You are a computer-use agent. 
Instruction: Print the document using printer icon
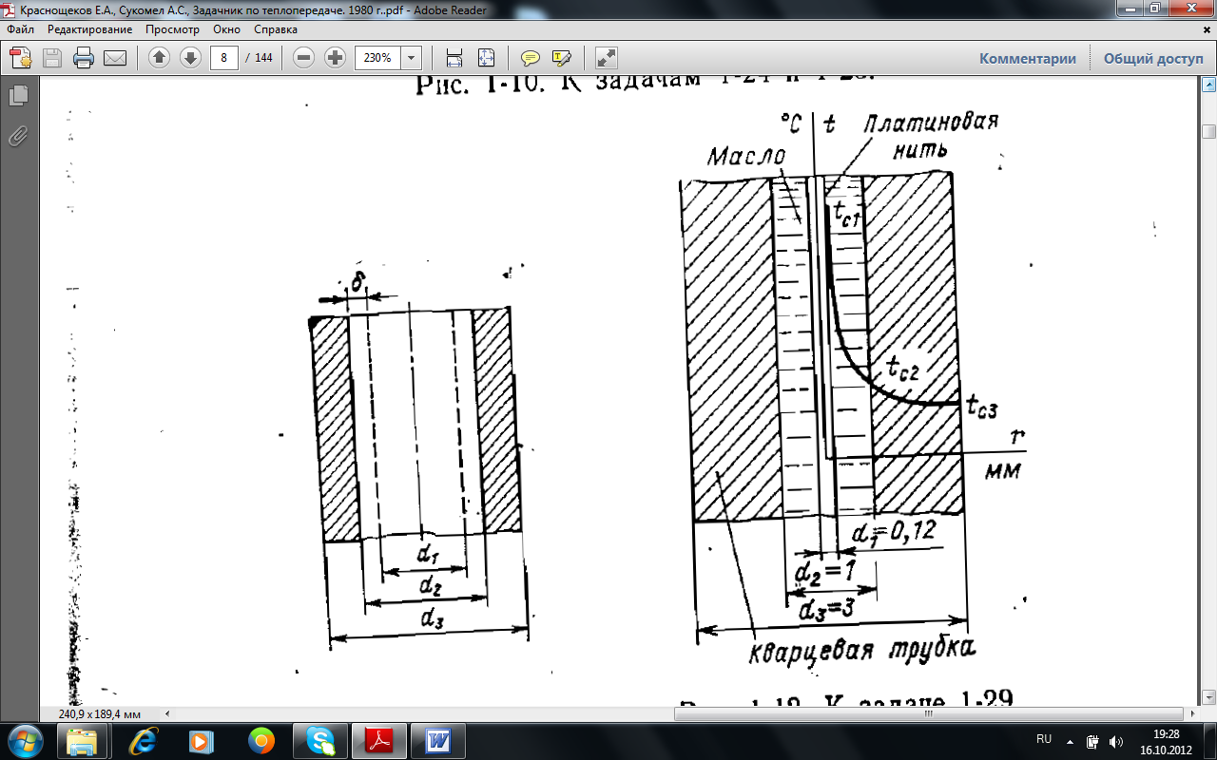(84, 58)
